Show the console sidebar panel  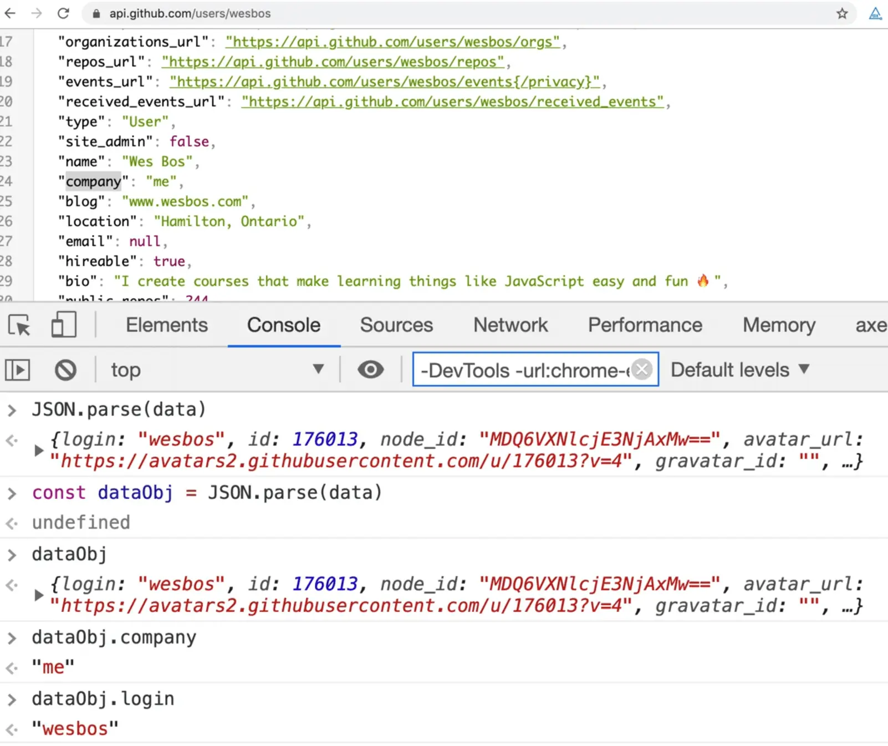pos(17,370)
